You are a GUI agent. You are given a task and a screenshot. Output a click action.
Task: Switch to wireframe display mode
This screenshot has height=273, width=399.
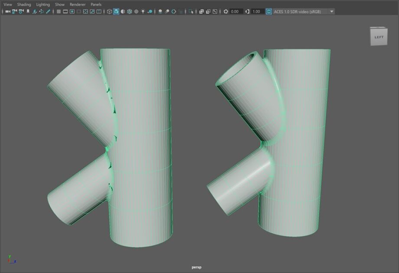pos(110,11)
